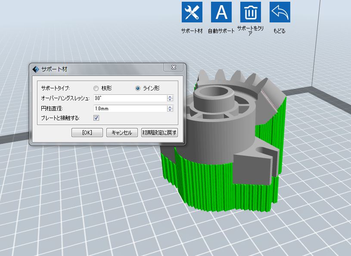
Task: Click the 円柱直径 1.0mm input field
Action: pos(129,108)
